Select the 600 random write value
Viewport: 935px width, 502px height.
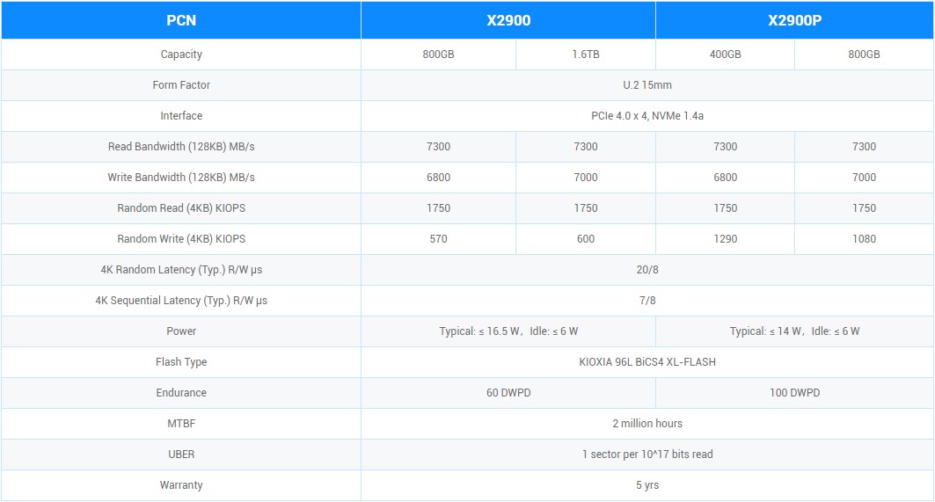click(x=586, y=239)
